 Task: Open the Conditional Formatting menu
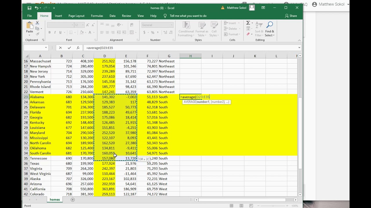point(186,29)
